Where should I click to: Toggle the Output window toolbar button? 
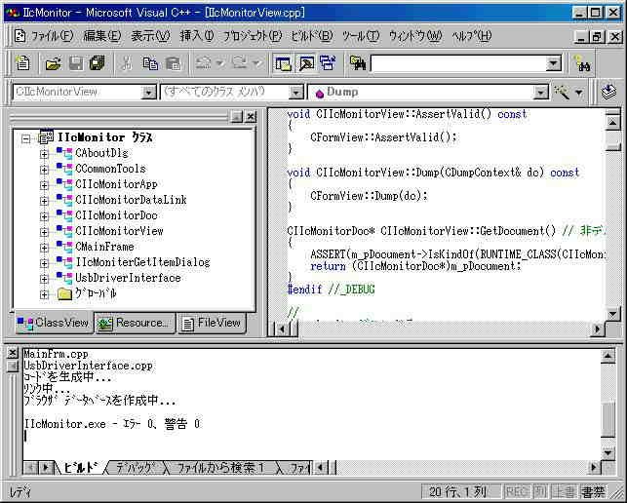305,63
